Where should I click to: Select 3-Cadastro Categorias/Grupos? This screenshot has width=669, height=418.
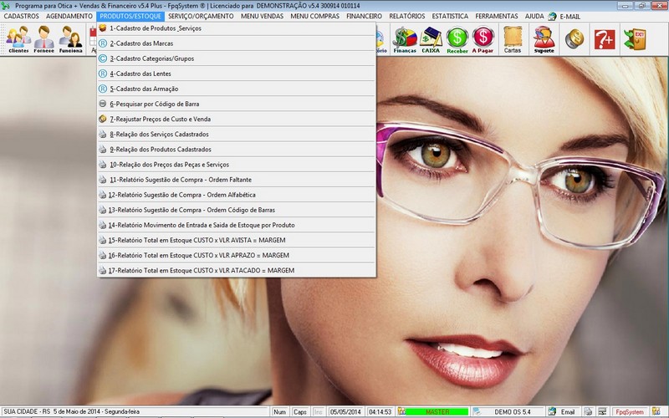[237, 59]
